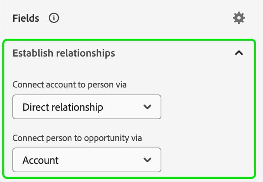Click the Fields panel heading
263x182 pixels.
coord(26,18)
